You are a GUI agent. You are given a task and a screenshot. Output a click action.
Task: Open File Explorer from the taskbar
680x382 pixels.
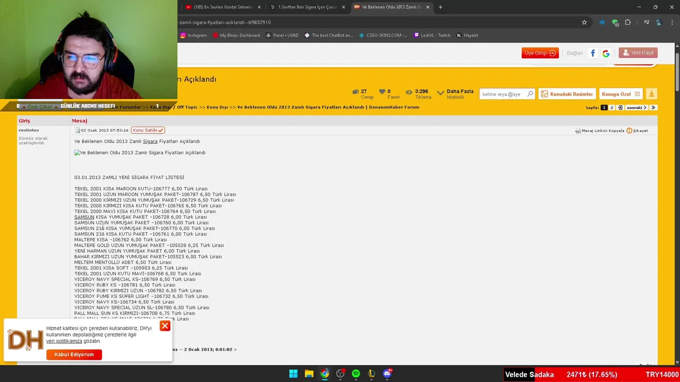pyautogui.click(x=309, y=374)
